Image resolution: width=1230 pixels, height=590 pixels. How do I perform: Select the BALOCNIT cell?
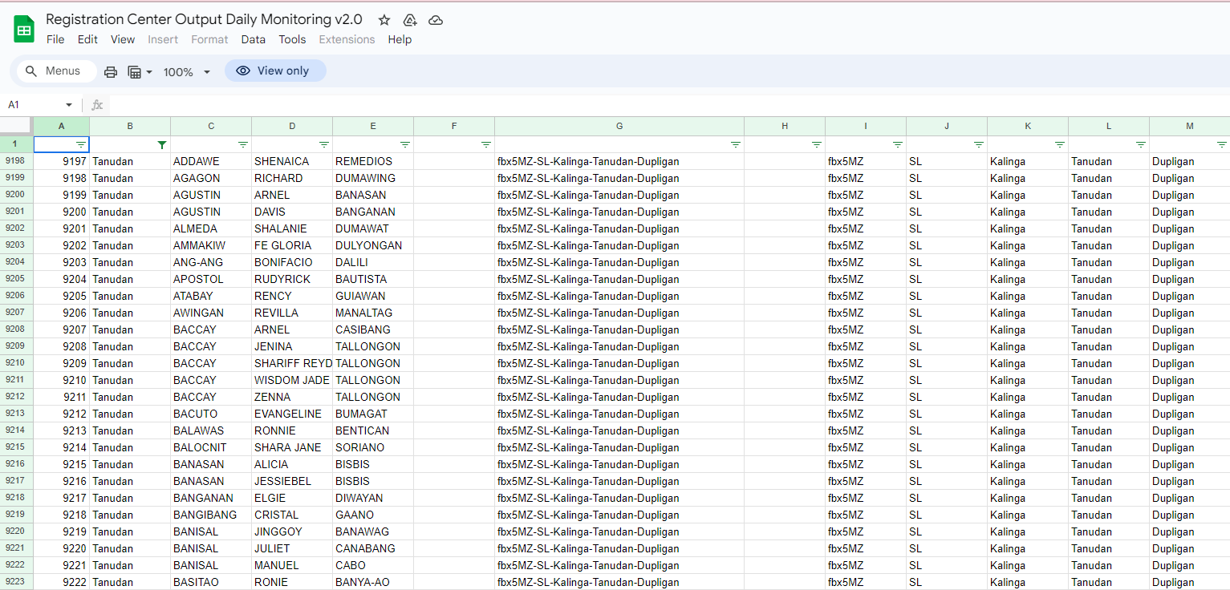(x=211, y=447)
